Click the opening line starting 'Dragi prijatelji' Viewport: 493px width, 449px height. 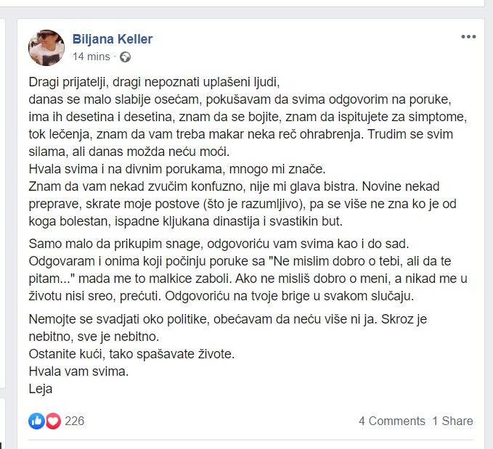click(154, 81)
